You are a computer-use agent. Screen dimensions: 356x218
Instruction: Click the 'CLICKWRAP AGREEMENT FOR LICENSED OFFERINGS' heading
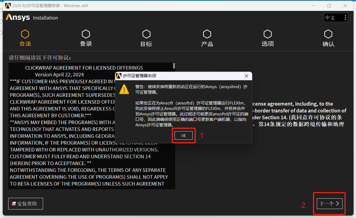[x=84, y=68]
